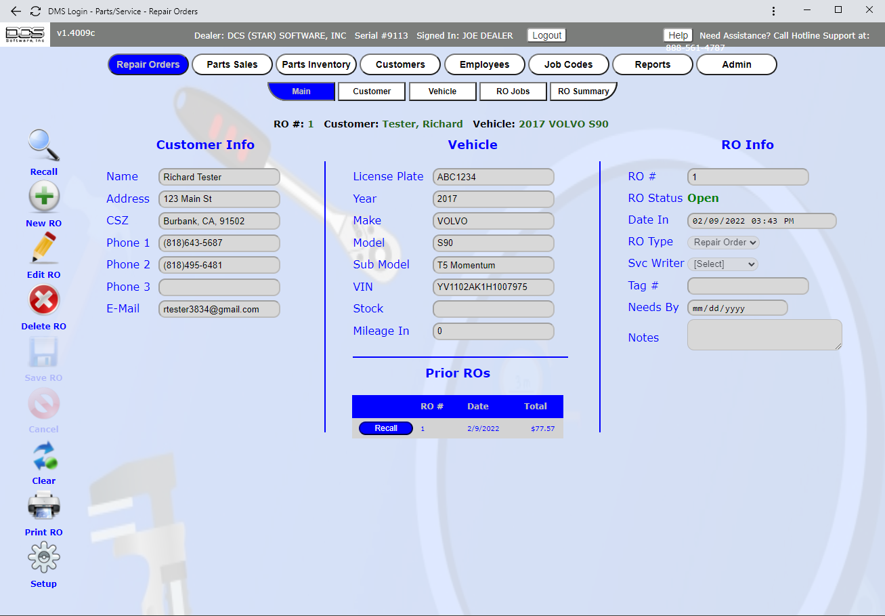Click the prior RO total $77.57

pyautogui.click(x=543, y=429)
